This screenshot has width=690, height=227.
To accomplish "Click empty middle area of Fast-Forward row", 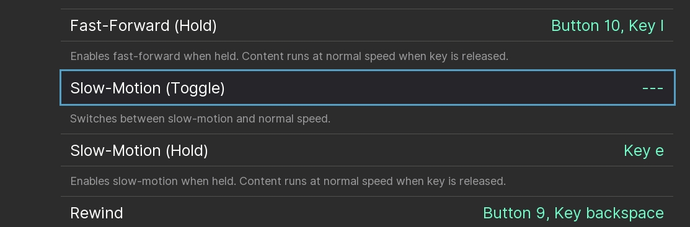I will [383, 25].
